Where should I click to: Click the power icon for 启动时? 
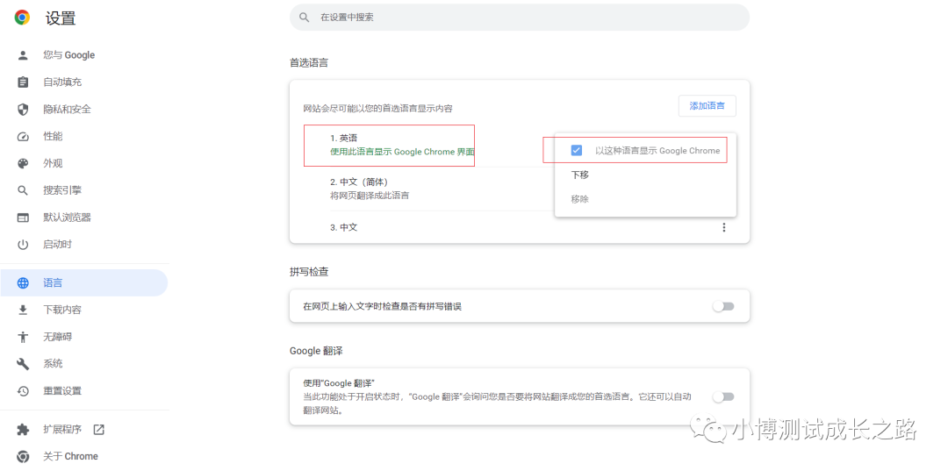click(23, 245)
